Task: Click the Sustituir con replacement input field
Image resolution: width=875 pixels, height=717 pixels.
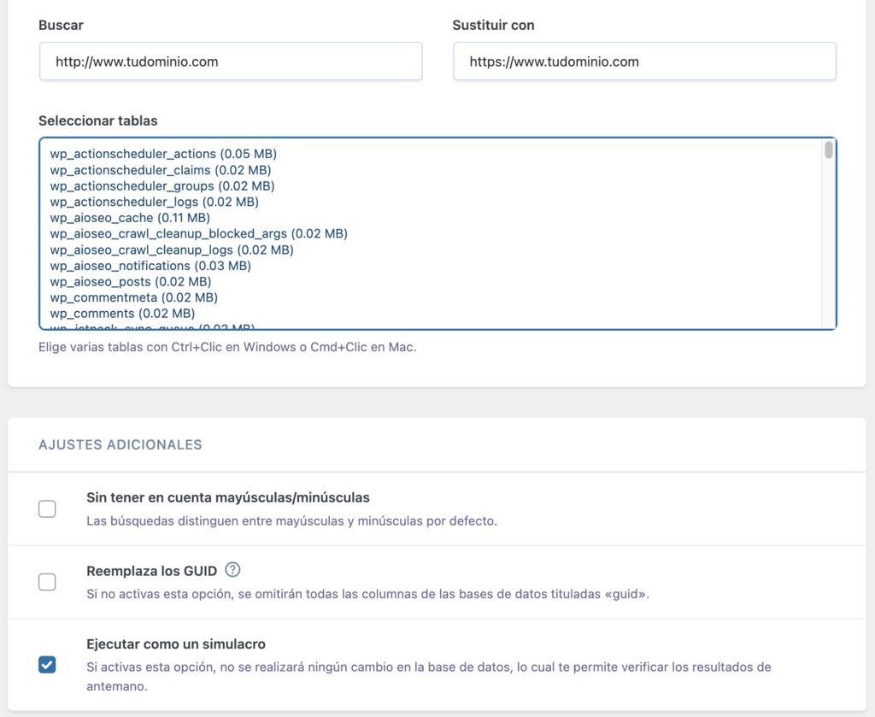Action: [644, 61]
